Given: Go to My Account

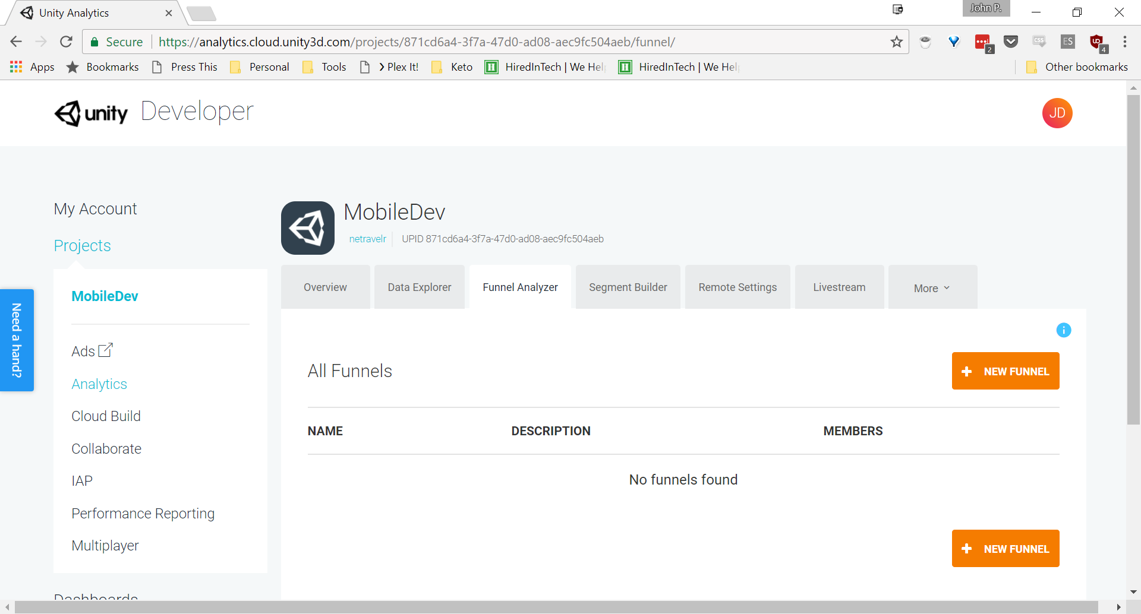Looking at the screenshot, I should click(95, 209).
